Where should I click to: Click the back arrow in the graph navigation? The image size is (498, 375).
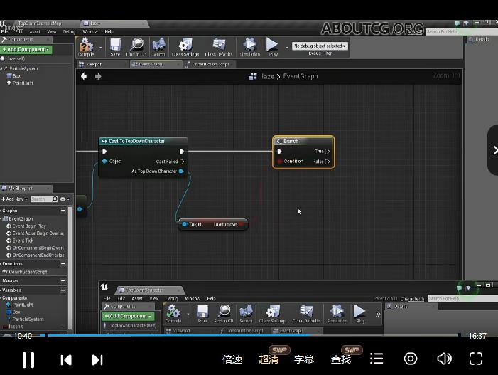click(85, 76)
